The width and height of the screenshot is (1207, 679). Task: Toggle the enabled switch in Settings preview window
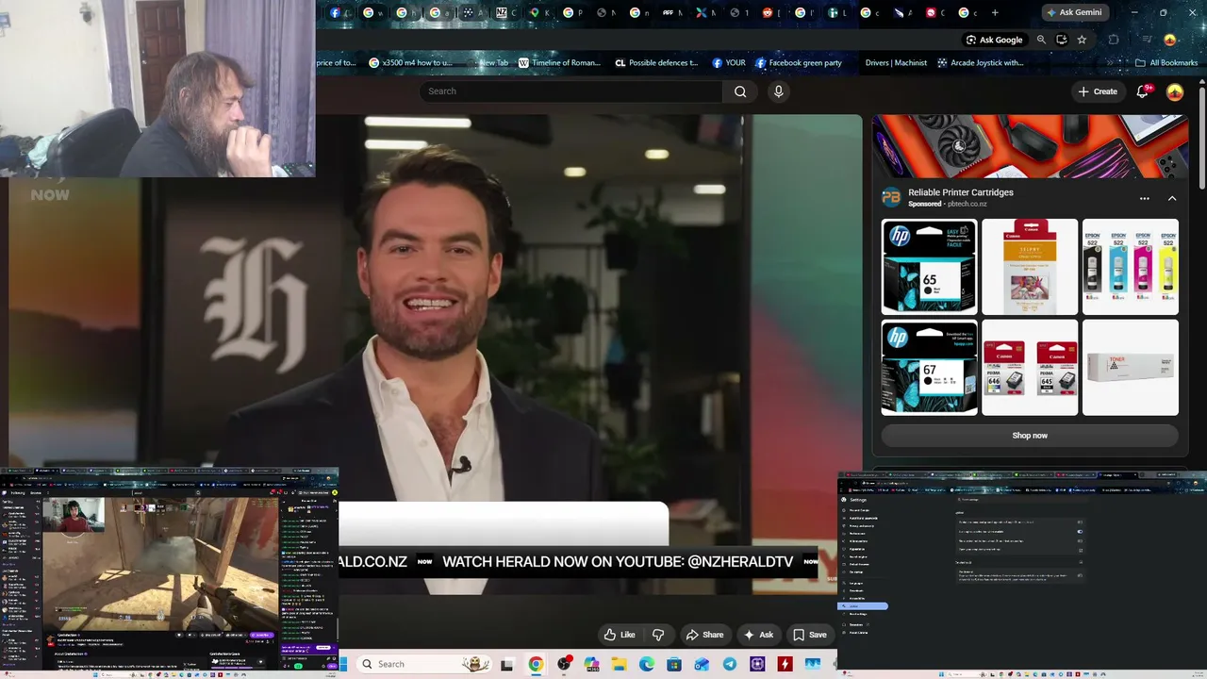pos(1080,531)
